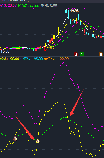Click the brown 榜 icon
This screenshot has height=158, width=104.
coord(101,54)
